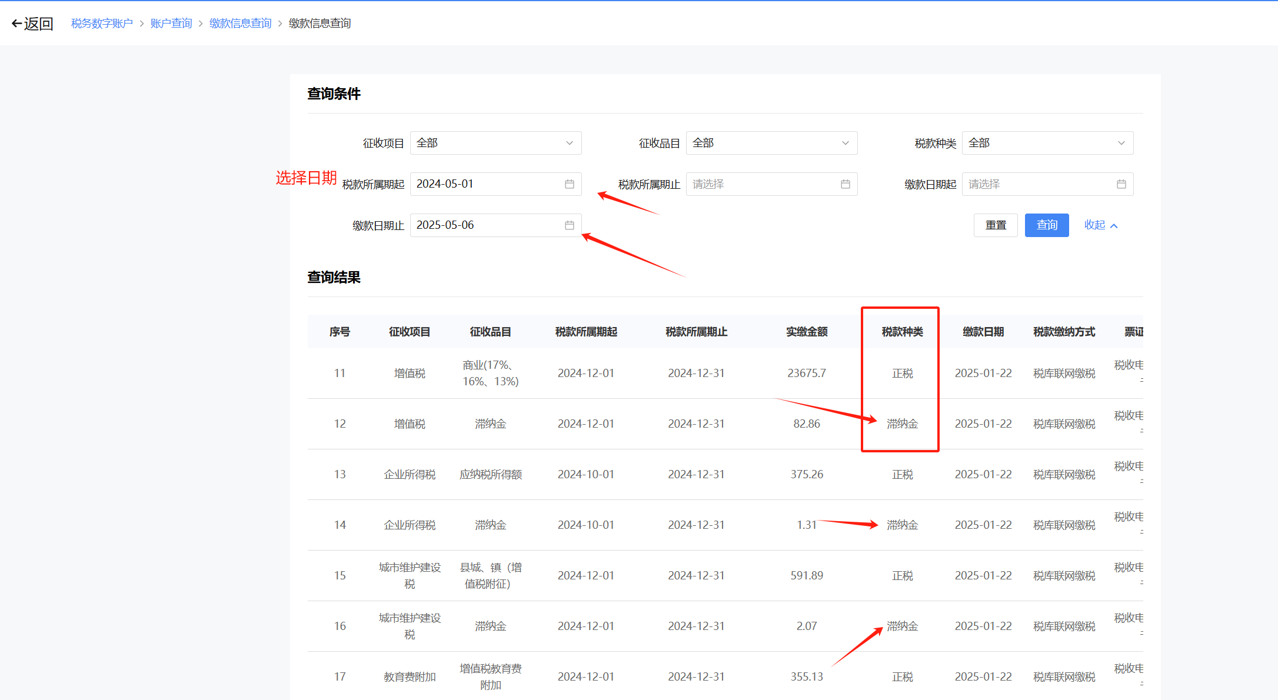
Task: Click the dropdown arrow on 征收品目 field
Action: coord(845,142)
